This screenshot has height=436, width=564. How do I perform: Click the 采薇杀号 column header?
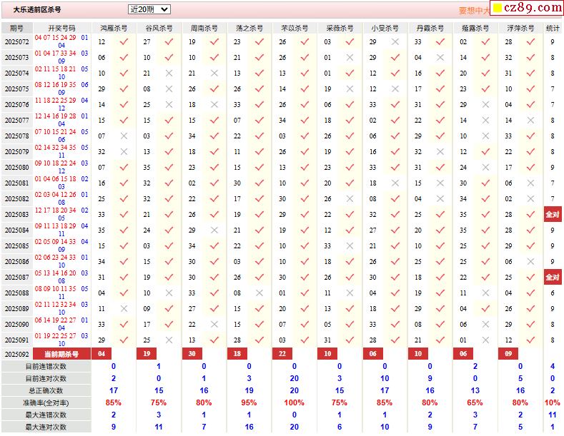(x=340, y=28)
